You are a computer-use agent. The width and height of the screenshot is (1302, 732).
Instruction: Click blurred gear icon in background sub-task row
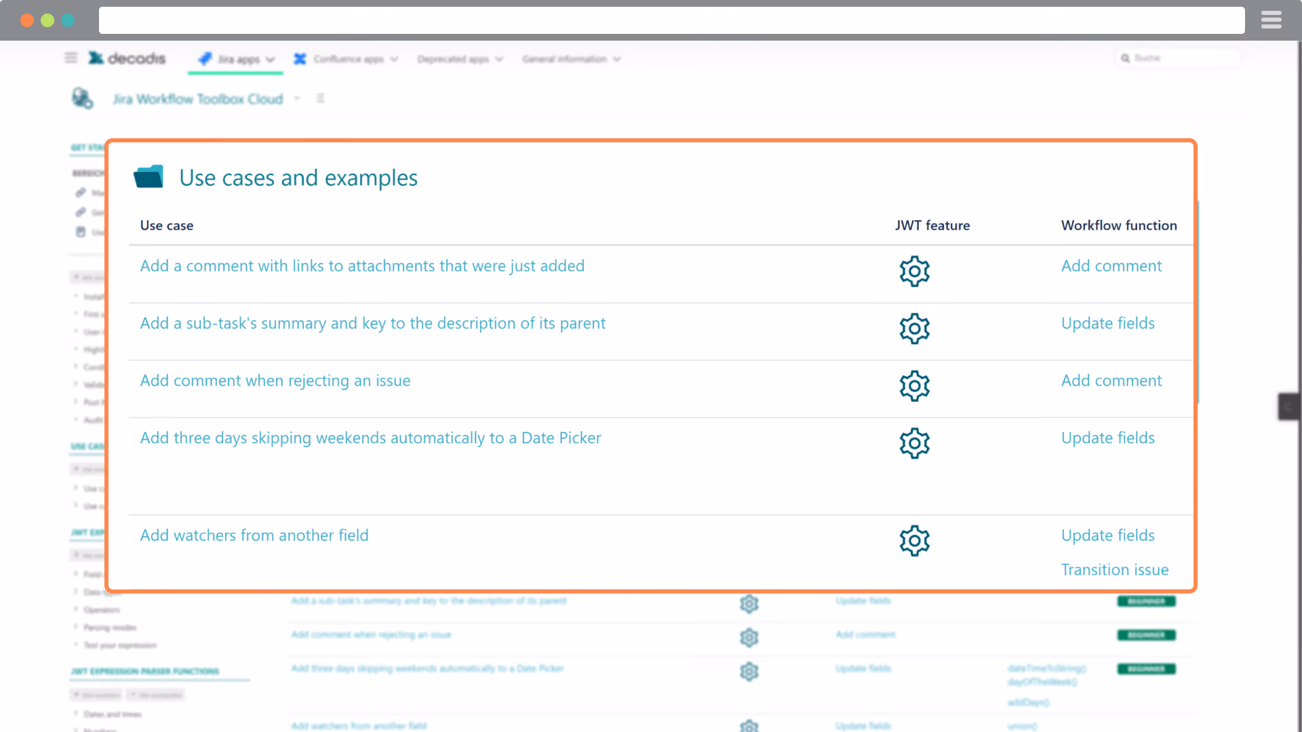point(749,603)
